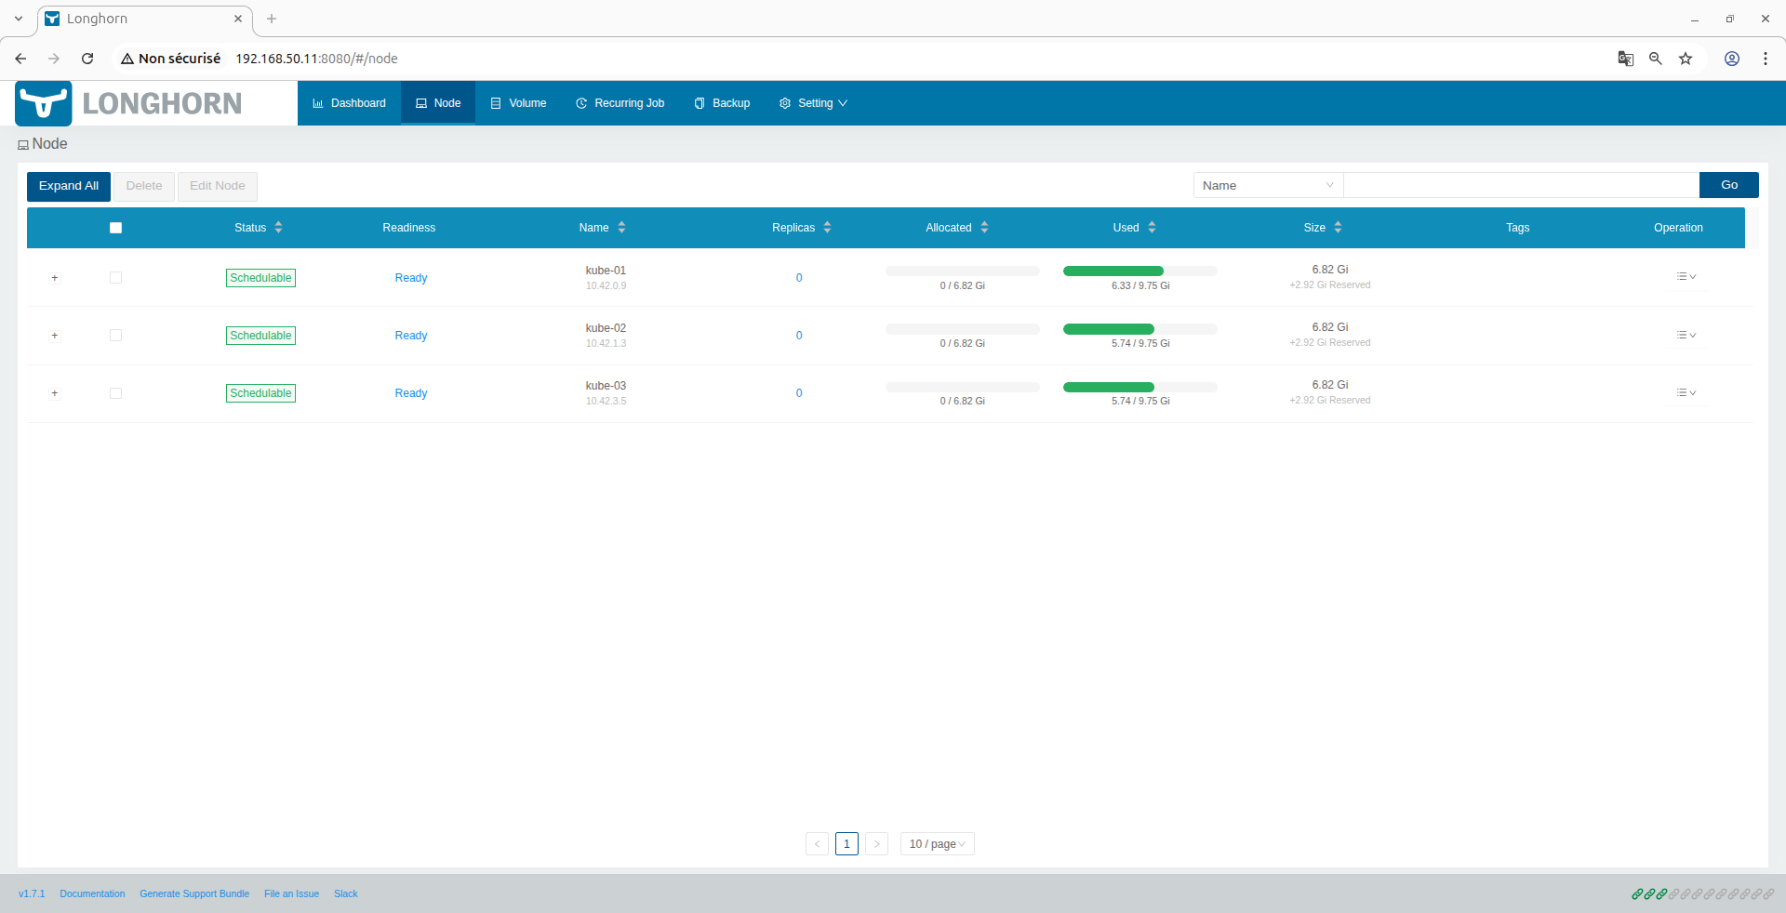Screen dimensions: 1786x913
Task: Click the bookmark star icon
Action: click(1686, 59)
